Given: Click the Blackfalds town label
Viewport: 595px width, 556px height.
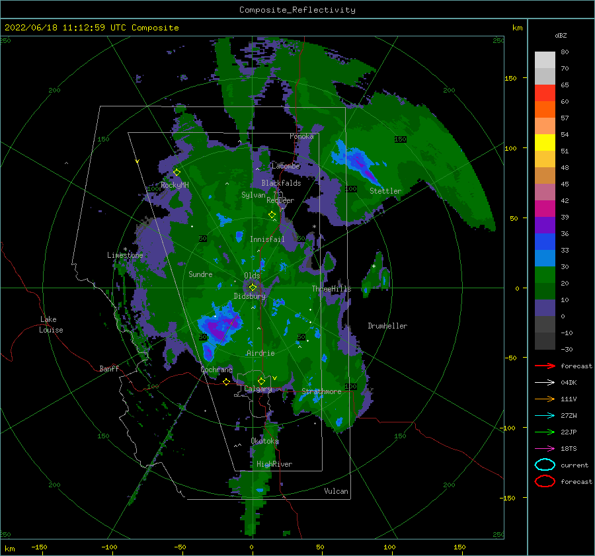Looking at the screenshot, I should click(x=281, y=183).
